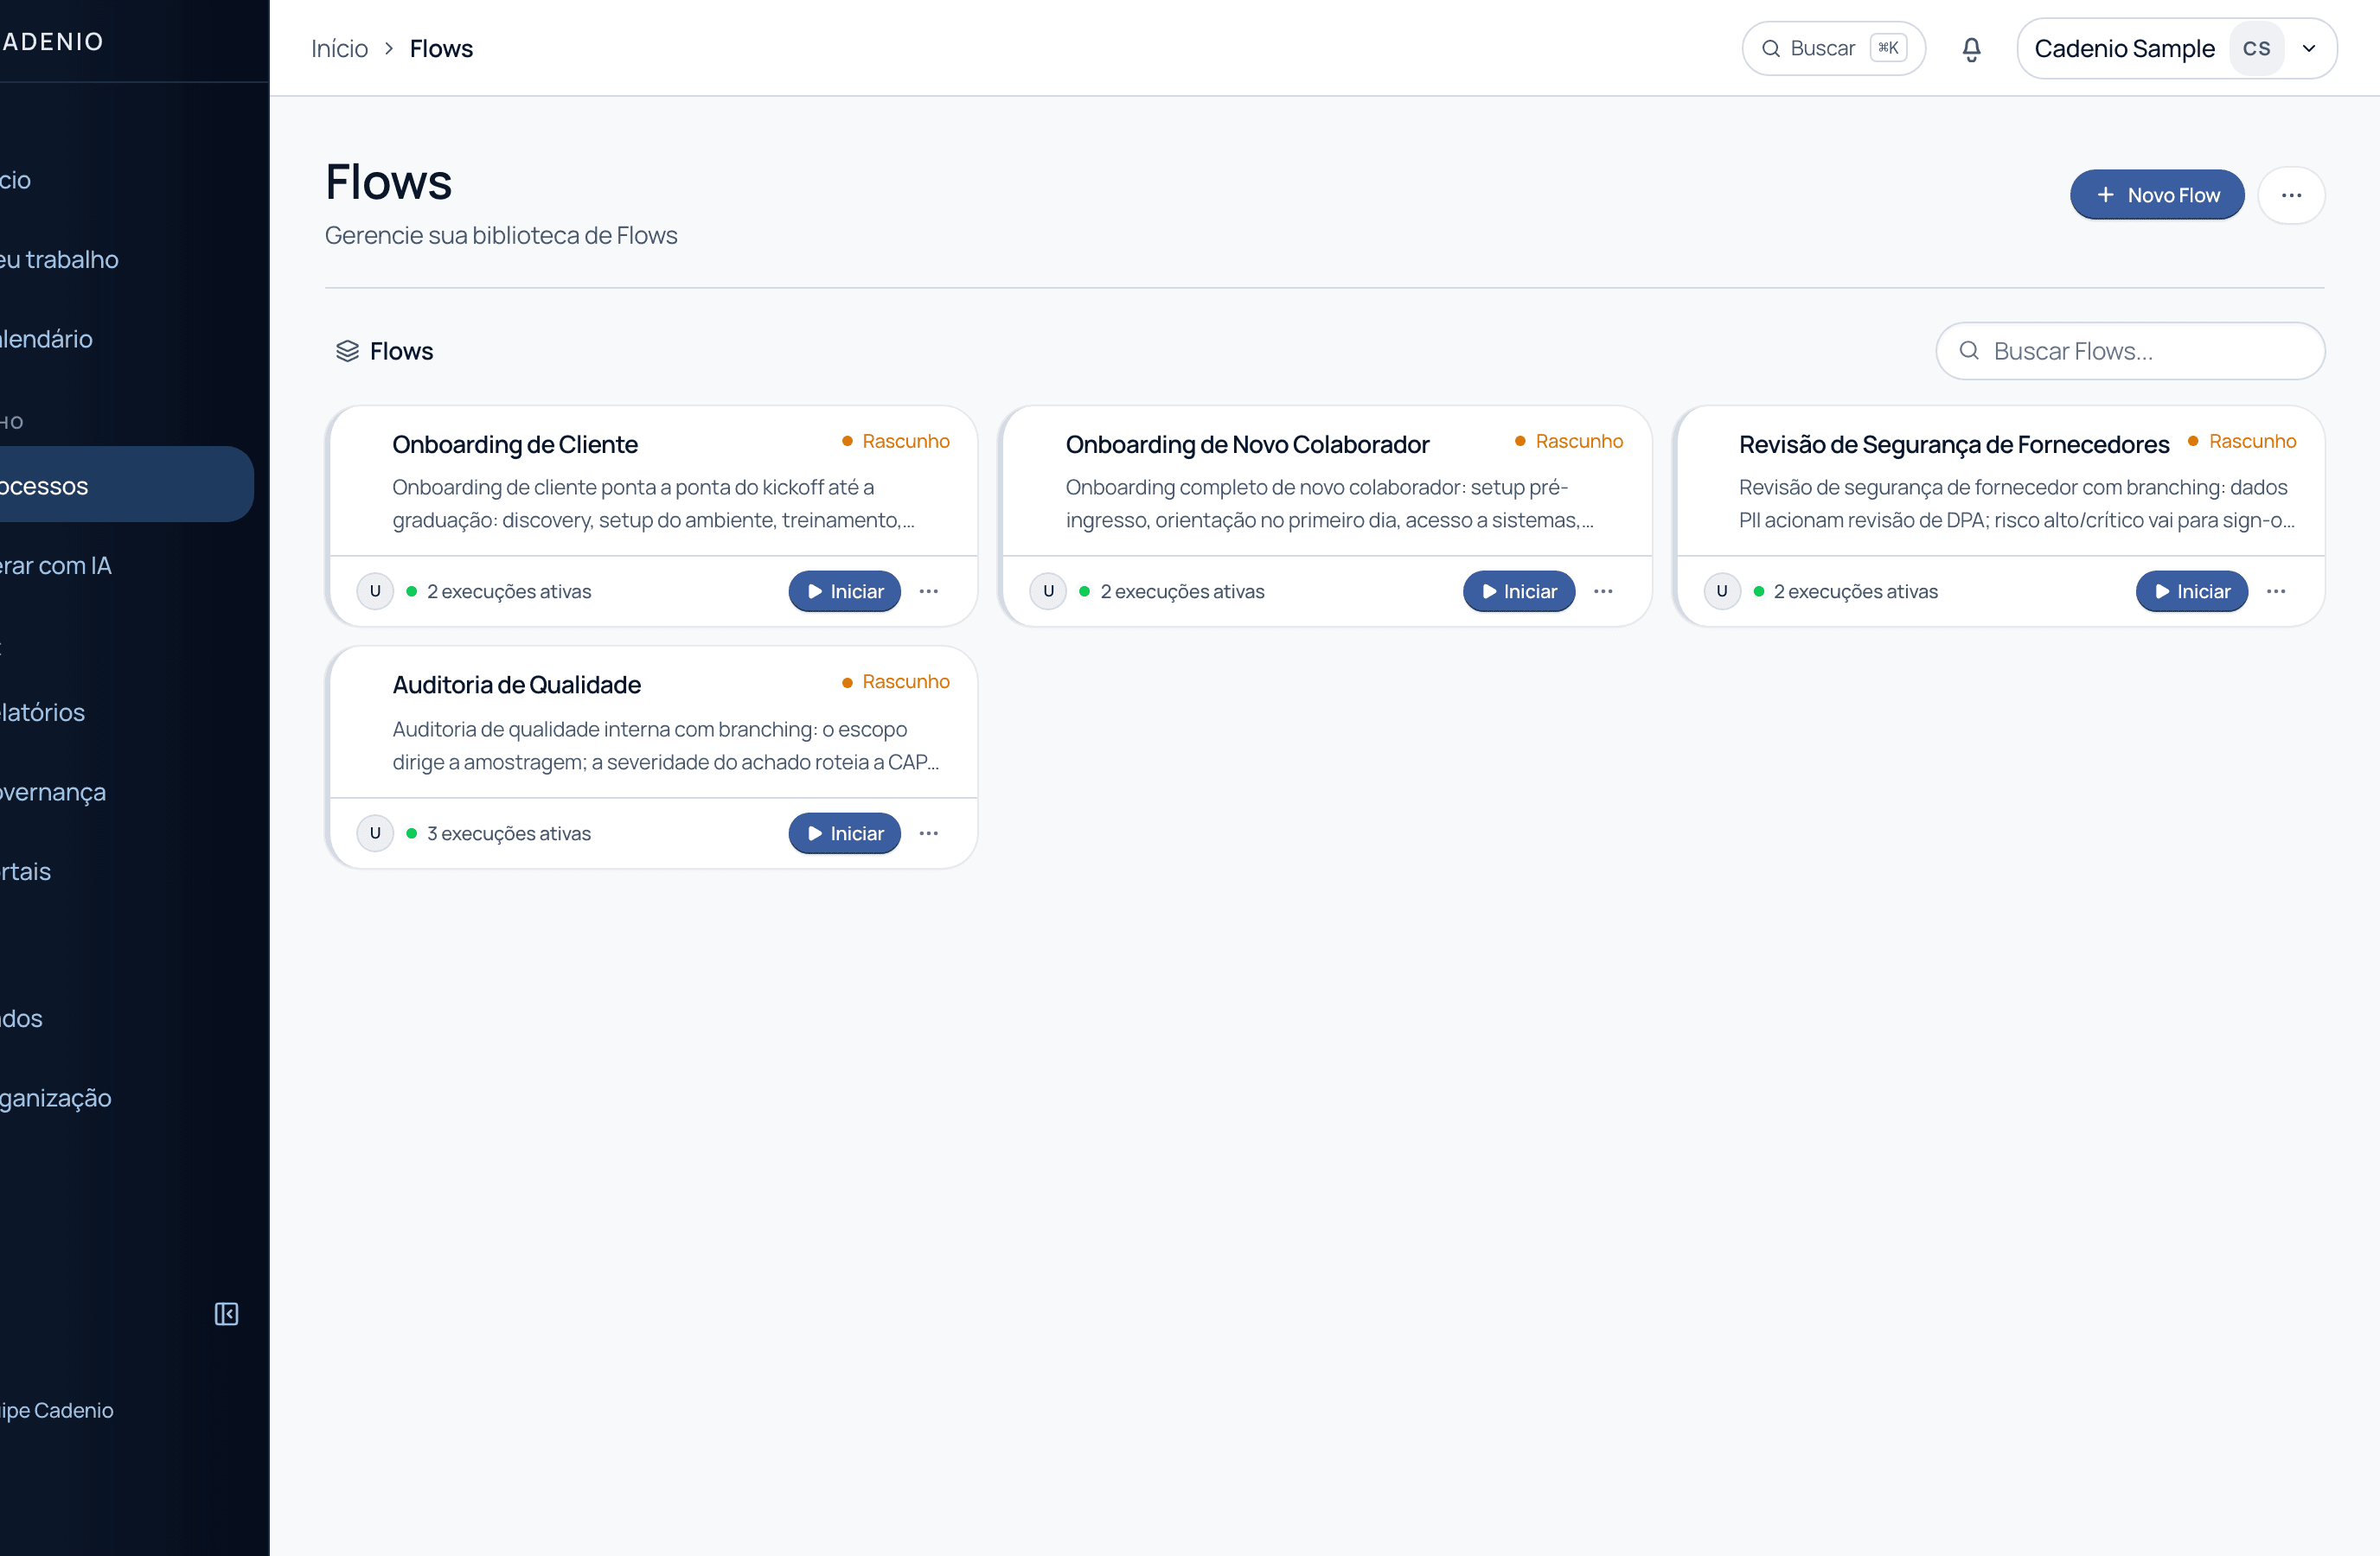The height and width of the screenshot is (1556, 2380).
Task: Create a new flow with Novo Flow
Action: point(2157,194)
